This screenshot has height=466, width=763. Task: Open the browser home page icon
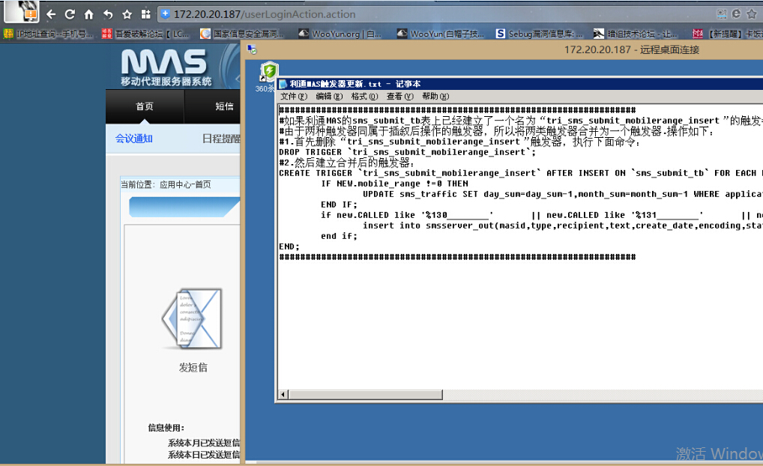88,14
